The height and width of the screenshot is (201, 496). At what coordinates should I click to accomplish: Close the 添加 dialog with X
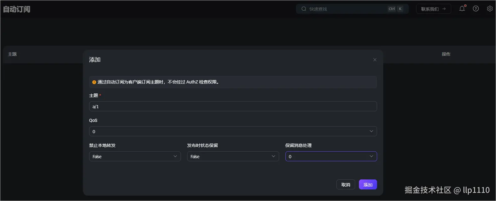(x=375, y=60)
